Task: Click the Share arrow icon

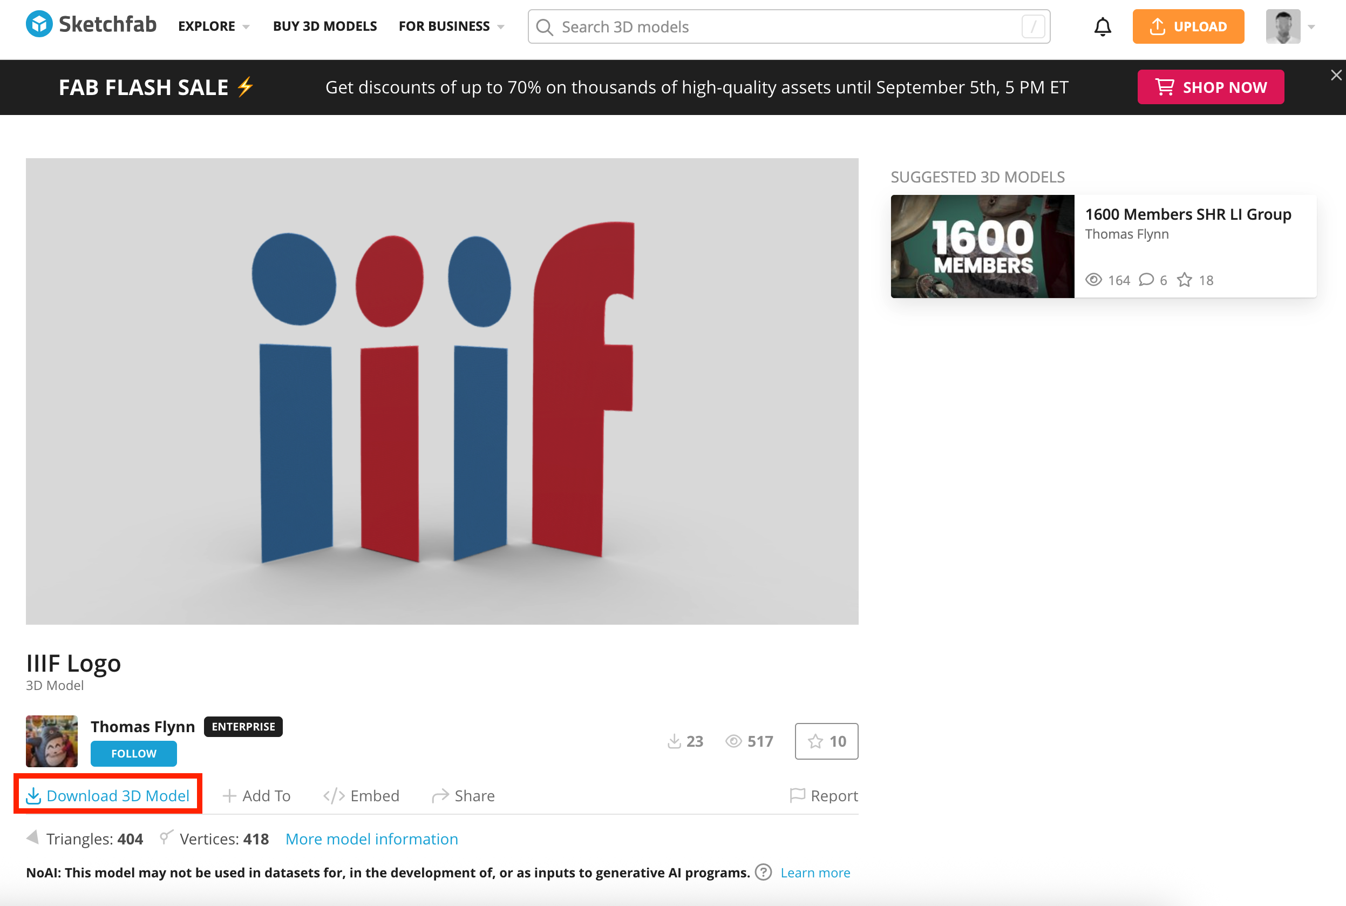Action: [x=440, y=796]
